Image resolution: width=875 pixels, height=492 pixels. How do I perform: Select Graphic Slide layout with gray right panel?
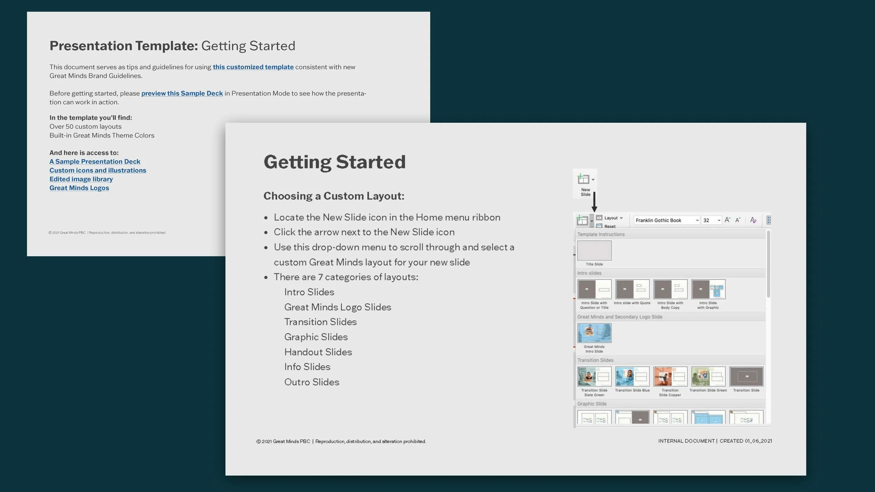[632, 417]
